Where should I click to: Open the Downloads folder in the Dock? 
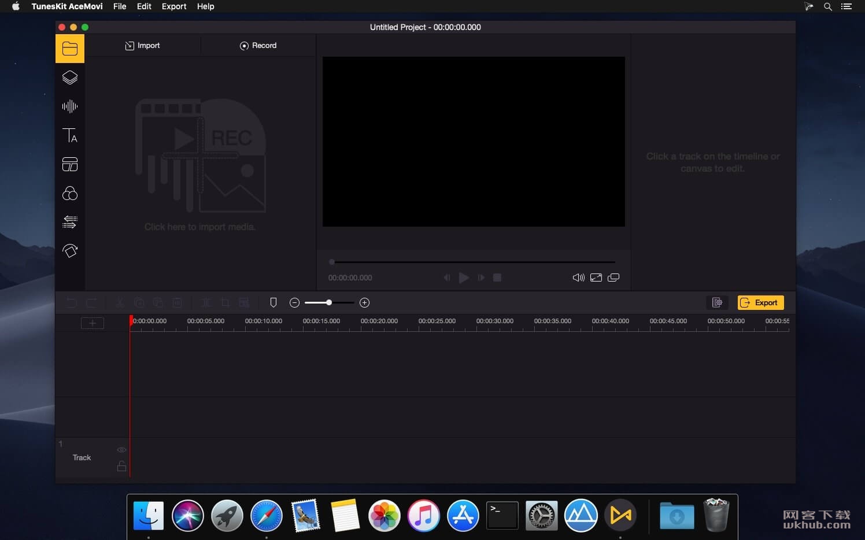[677, 516]
